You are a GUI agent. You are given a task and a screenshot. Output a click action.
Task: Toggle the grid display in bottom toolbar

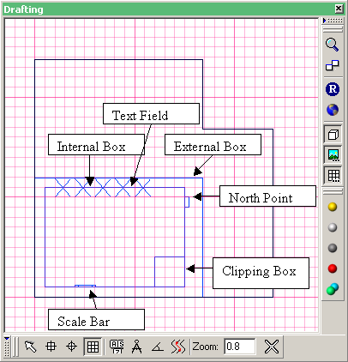[93, 347]
